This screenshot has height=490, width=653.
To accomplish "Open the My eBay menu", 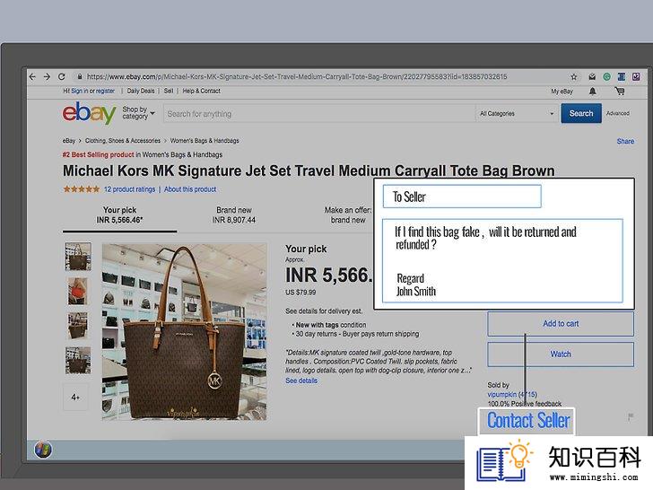I will [562, 92].
